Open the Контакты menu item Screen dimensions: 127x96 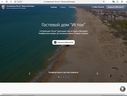72,7
